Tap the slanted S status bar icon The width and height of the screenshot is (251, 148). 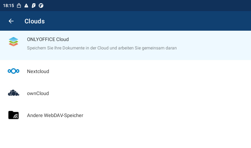click(x=34, y=6)
